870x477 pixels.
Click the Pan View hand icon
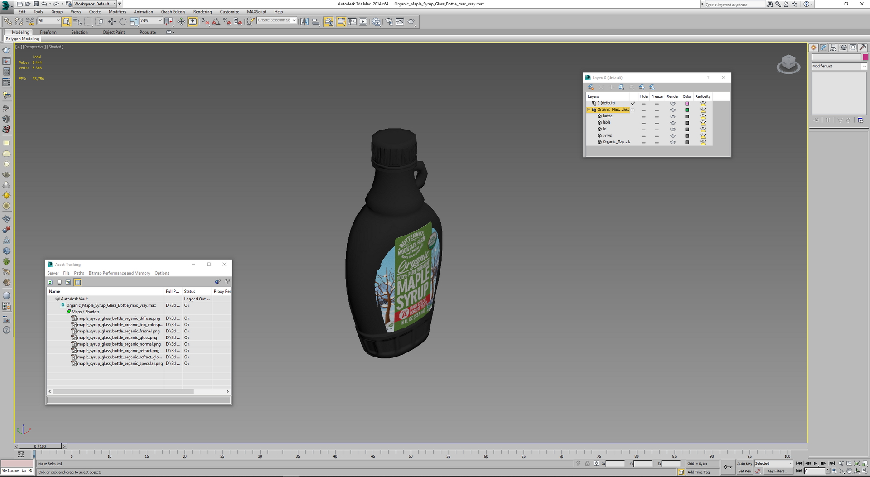click(849, 471)
